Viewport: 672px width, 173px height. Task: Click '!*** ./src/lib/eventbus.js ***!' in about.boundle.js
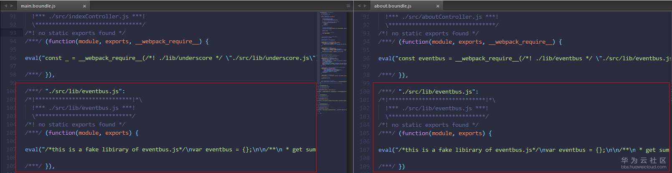pyautogui.click(x=437, y=108)
